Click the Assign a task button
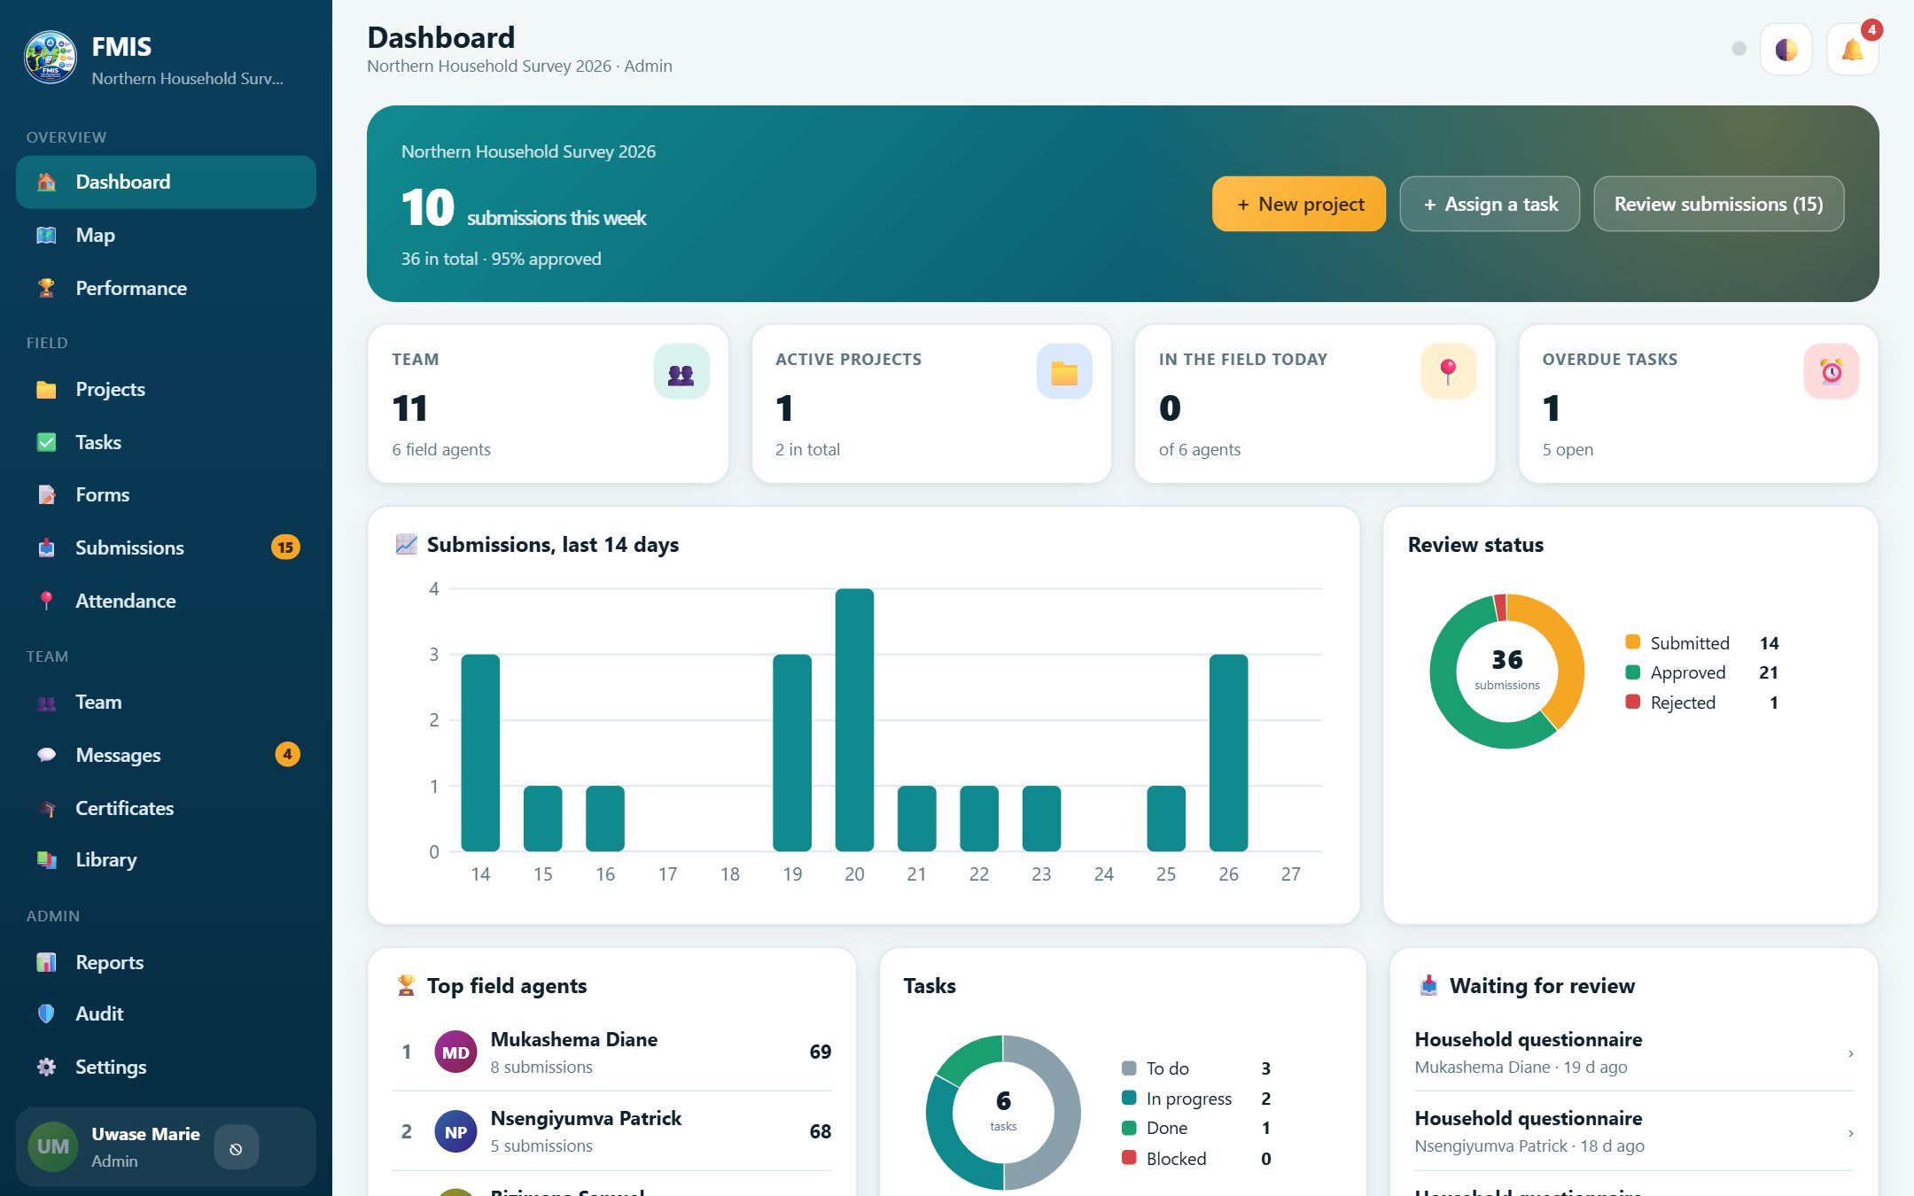 click(x=1490, y=204)
